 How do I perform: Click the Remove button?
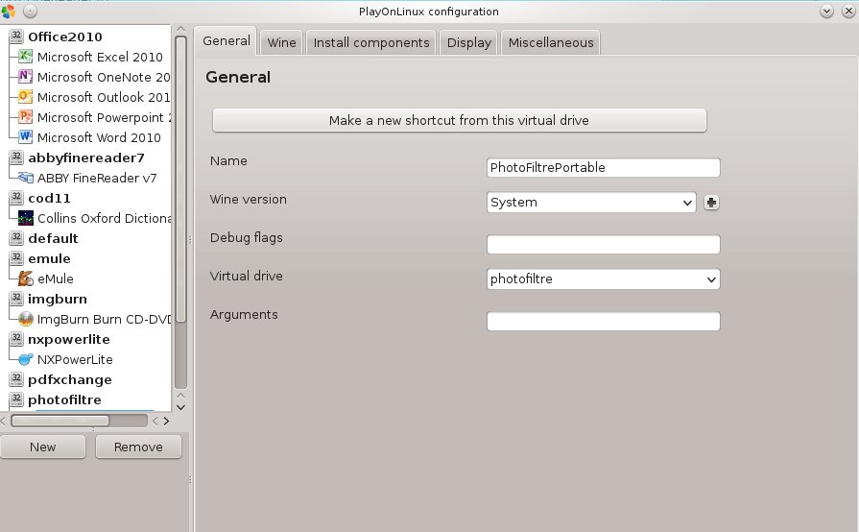138,447
